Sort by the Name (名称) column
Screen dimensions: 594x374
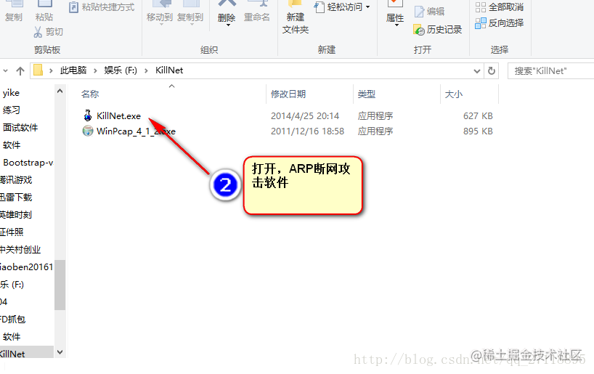click(90, 94)
